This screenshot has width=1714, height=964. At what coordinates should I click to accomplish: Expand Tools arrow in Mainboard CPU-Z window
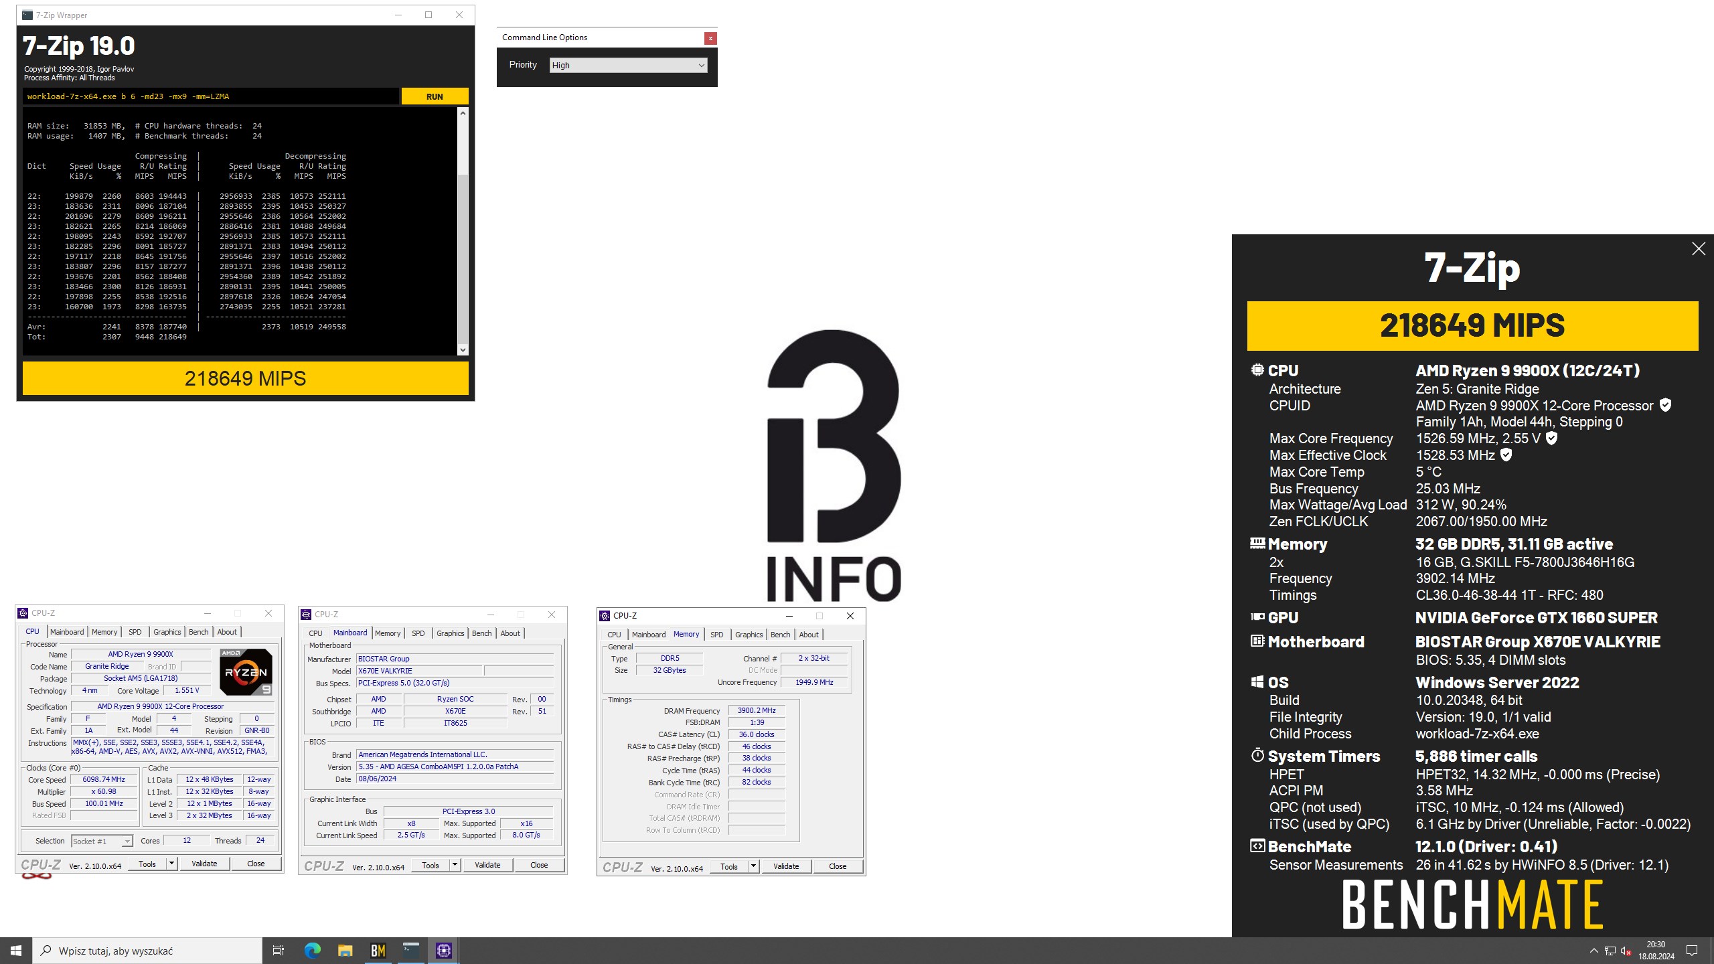455,865
